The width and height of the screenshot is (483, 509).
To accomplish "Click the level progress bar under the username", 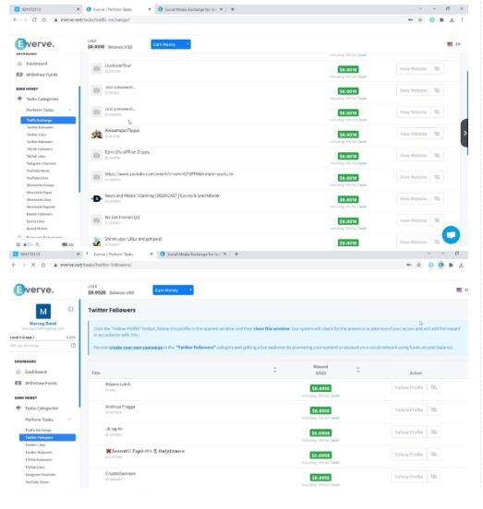I will click(42, 341).
